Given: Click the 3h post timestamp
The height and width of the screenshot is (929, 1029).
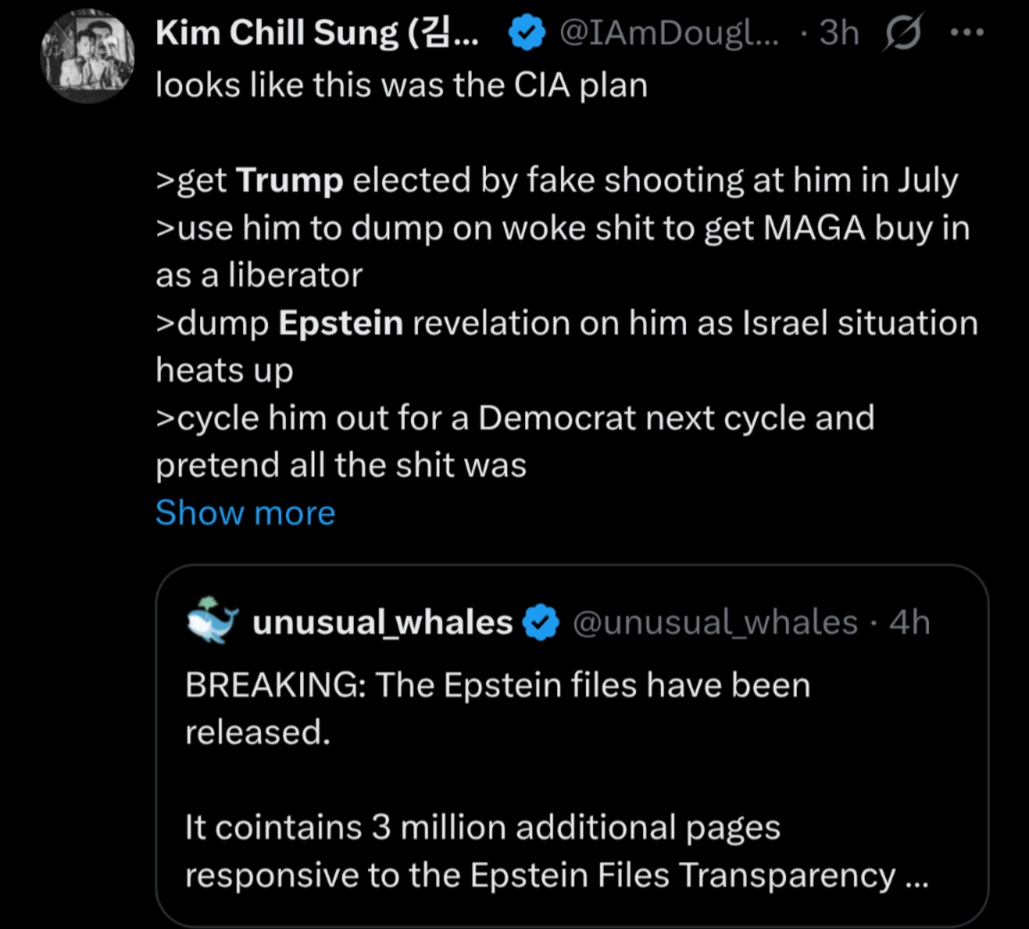Looking at the screenshot, I should point(839,33).
